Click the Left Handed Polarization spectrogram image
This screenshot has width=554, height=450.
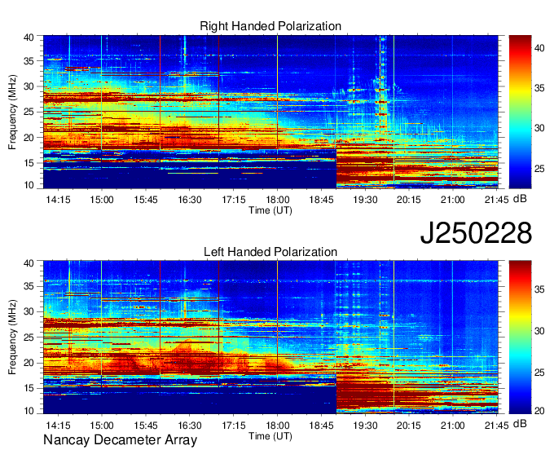[270, 337]
